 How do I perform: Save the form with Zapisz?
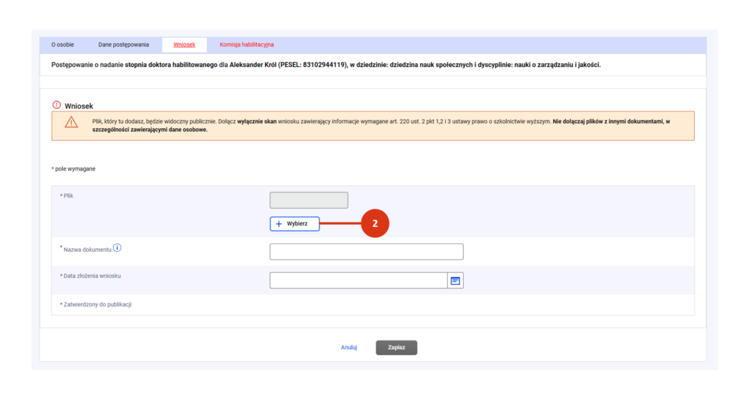[x=396, y=347]
